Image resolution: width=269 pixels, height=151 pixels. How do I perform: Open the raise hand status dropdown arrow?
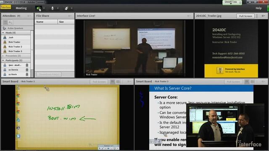[71, 8]
